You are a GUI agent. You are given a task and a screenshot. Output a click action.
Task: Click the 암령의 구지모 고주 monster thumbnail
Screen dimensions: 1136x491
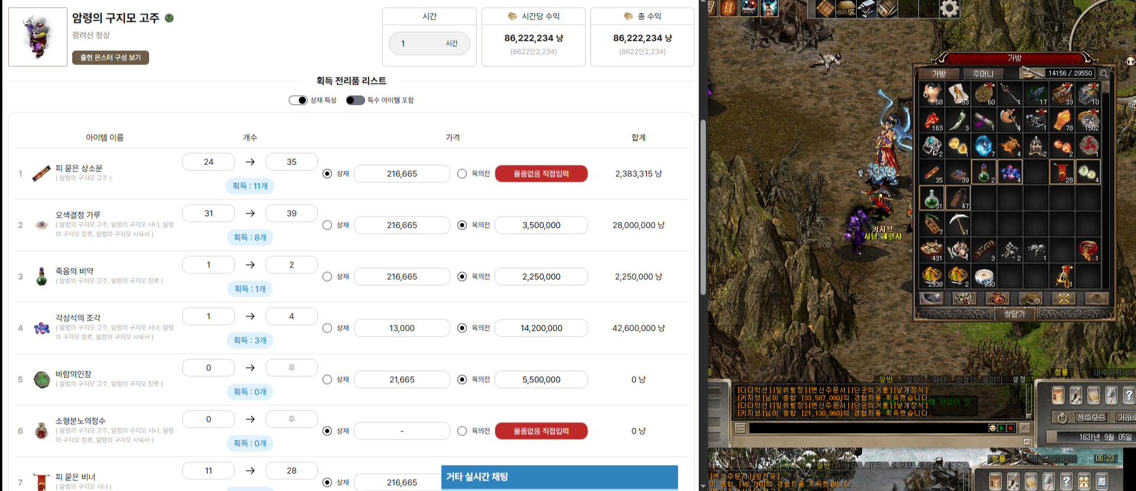(38, 37)
